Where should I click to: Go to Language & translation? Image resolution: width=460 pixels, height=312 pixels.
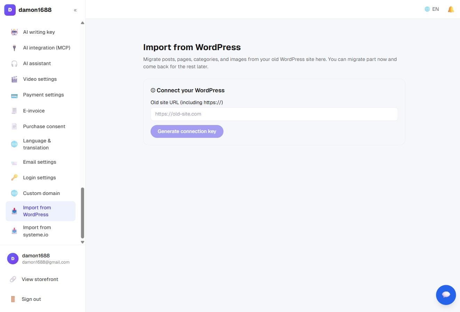[40, 144]
